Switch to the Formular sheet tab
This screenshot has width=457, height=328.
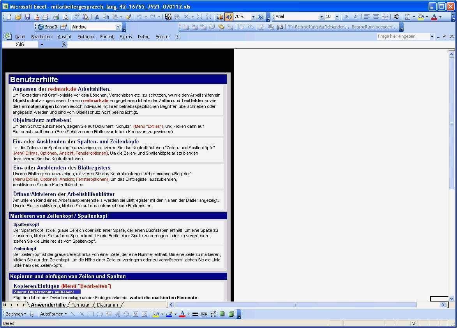point(80,305)
